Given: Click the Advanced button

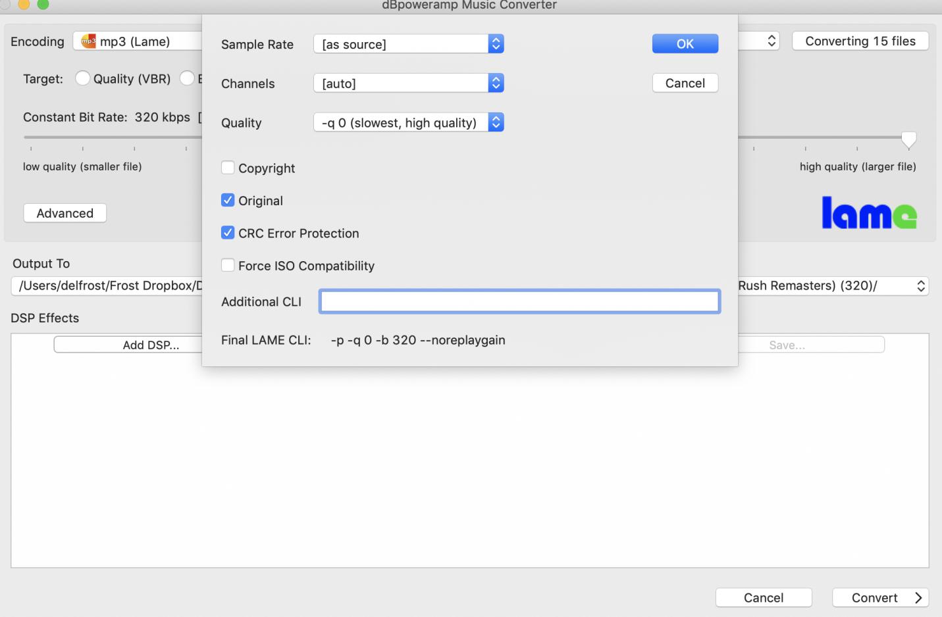Looking at the screenshot, I should [65, 213].
